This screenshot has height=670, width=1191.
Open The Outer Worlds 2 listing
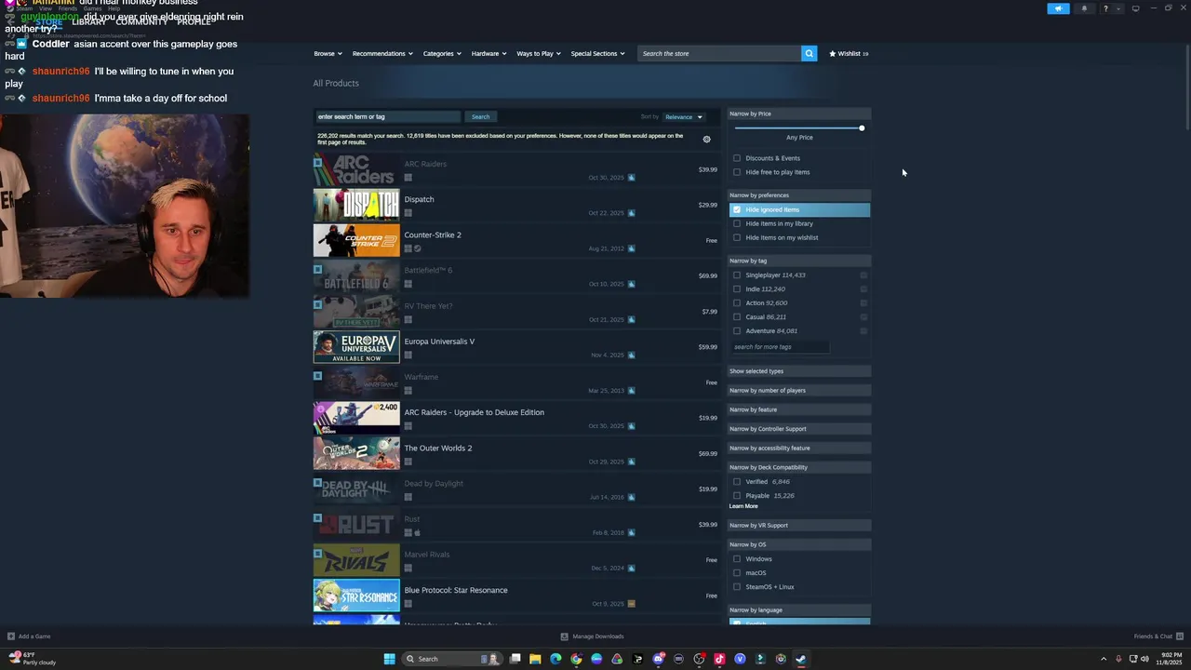[x=516, y=454]
